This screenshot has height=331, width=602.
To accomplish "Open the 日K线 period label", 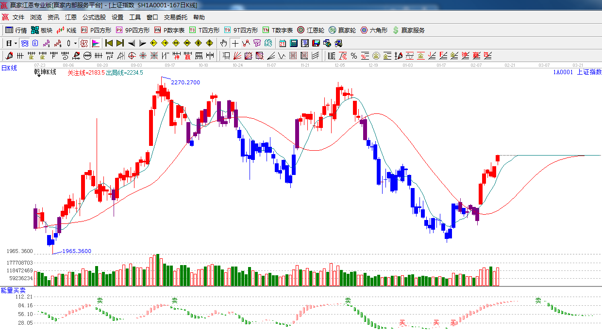I will click(x=9, y=68).
